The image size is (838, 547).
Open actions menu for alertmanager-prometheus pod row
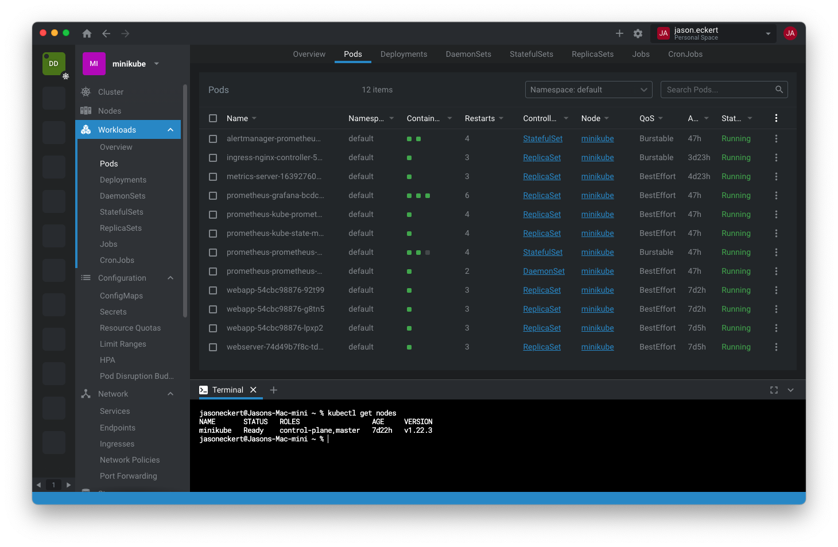pyautogui.click(x=776, y=139)
